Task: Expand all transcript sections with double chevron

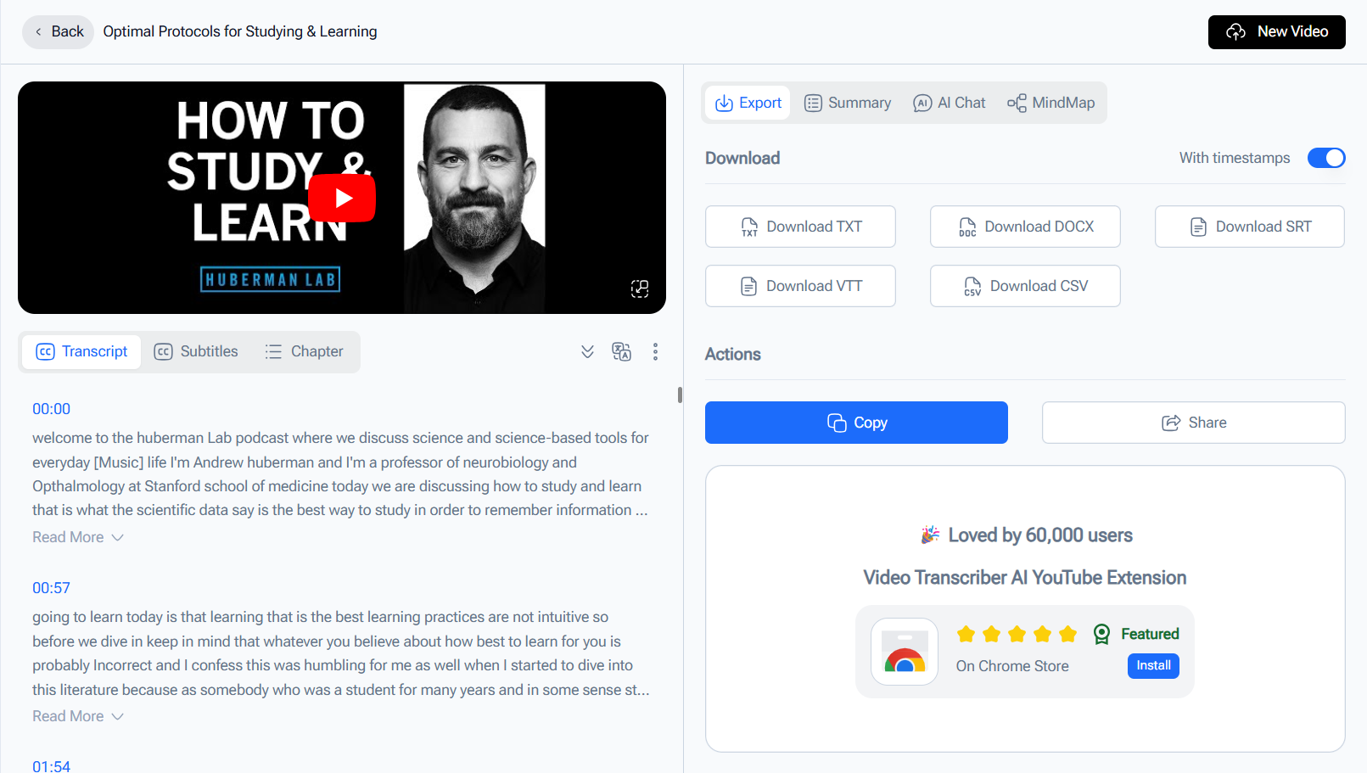Action: 587,352
